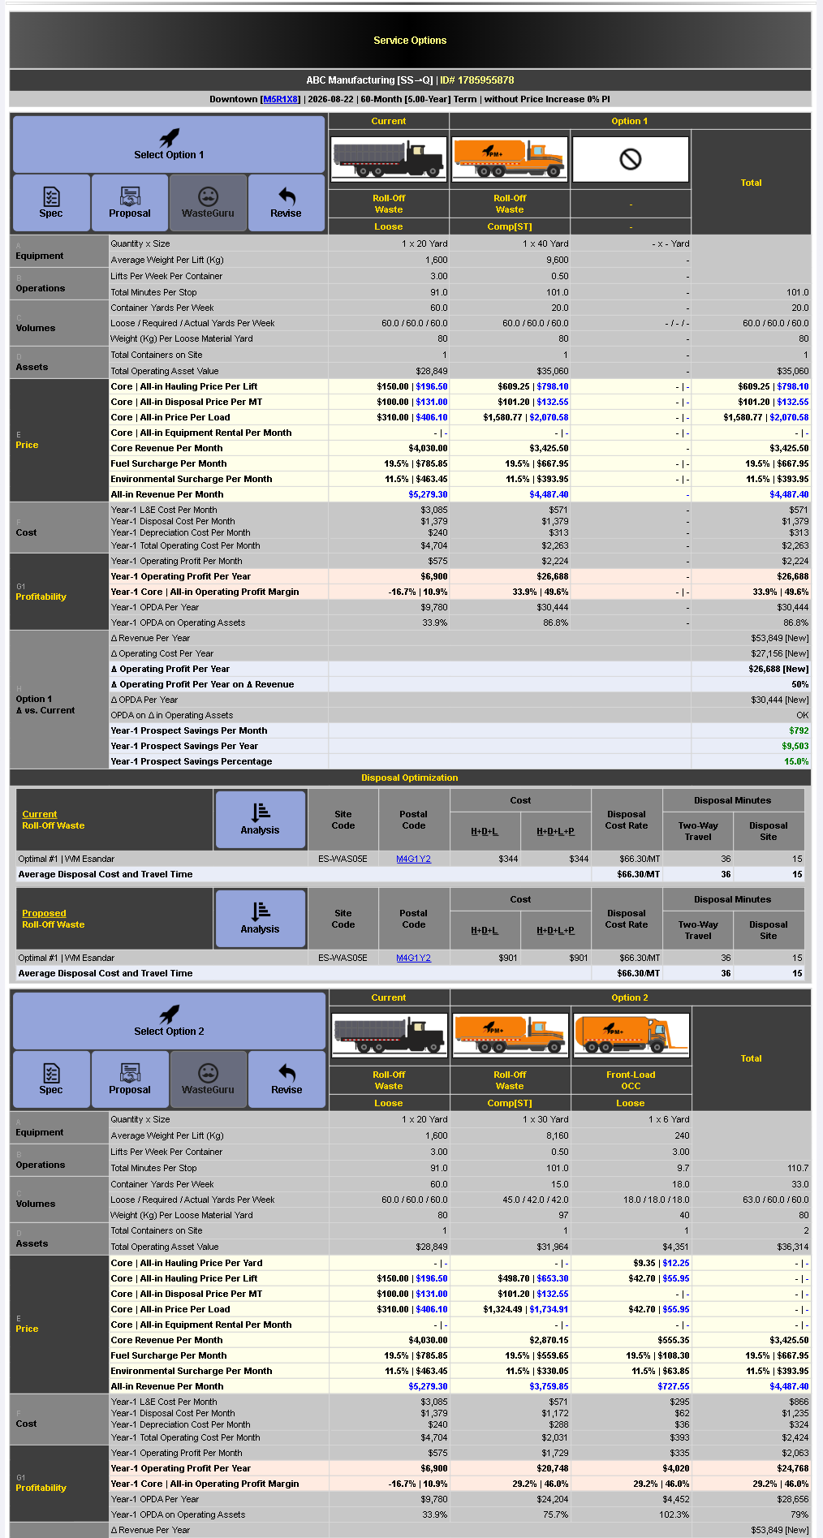Click the Option 1 Price section label

pos(27,445)
